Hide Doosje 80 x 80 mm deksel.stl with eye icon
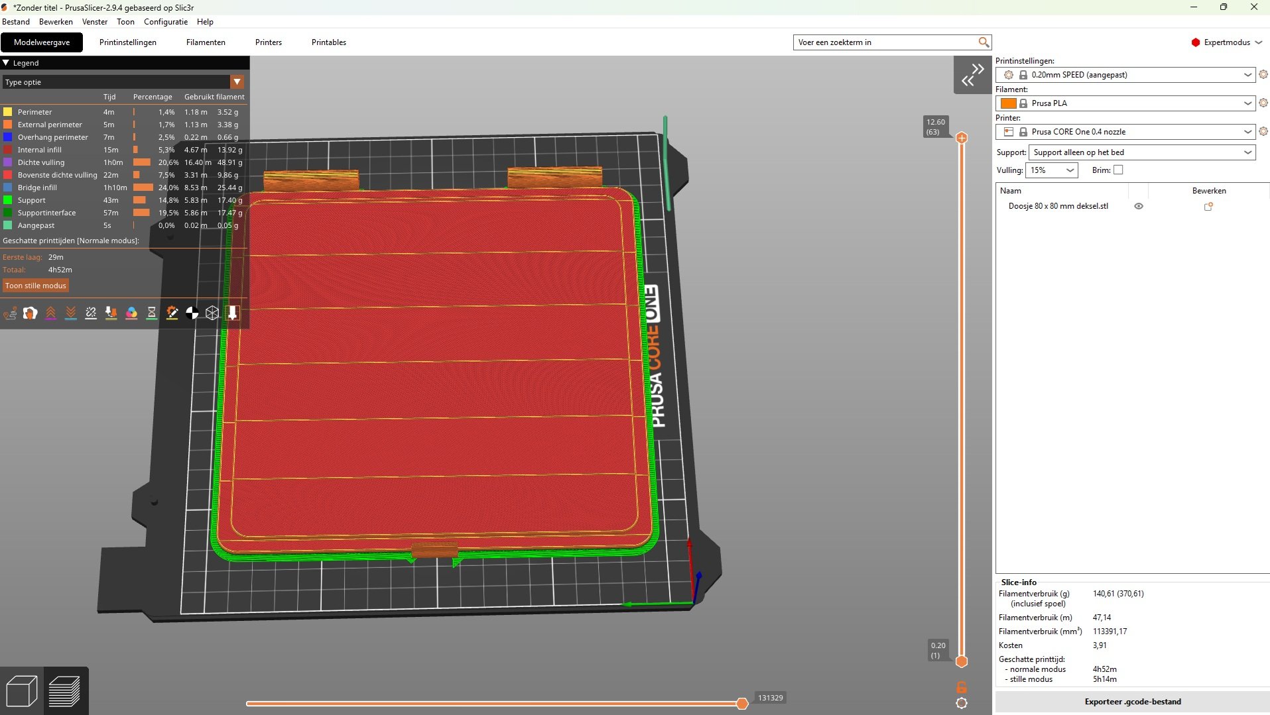Image resolution: width=1270 pixels, height=715 pixels. [x=1139, y=207]
